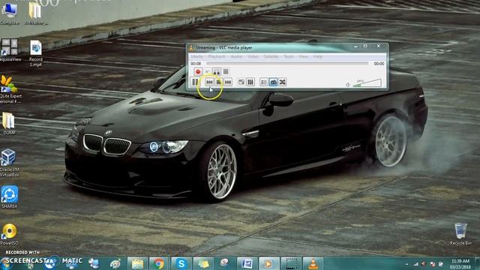Select the Recycle Bin icon
Screen dimensions: 480x270
(x=460, y=234)
